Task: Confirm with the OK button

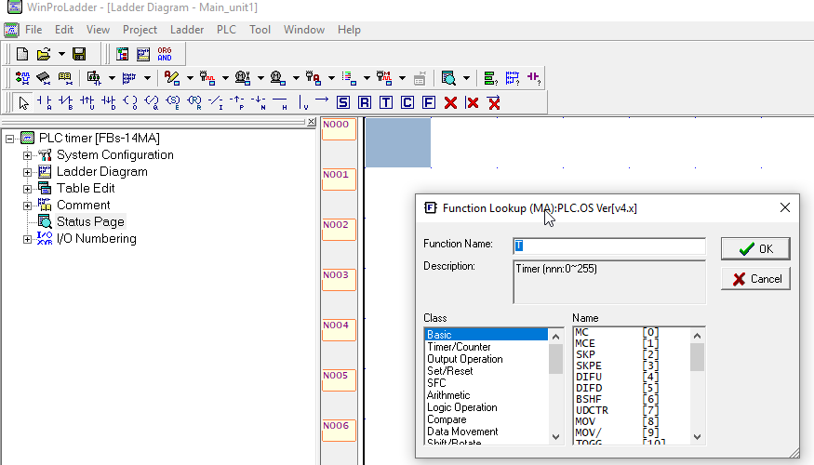Action: pos(755,248)
